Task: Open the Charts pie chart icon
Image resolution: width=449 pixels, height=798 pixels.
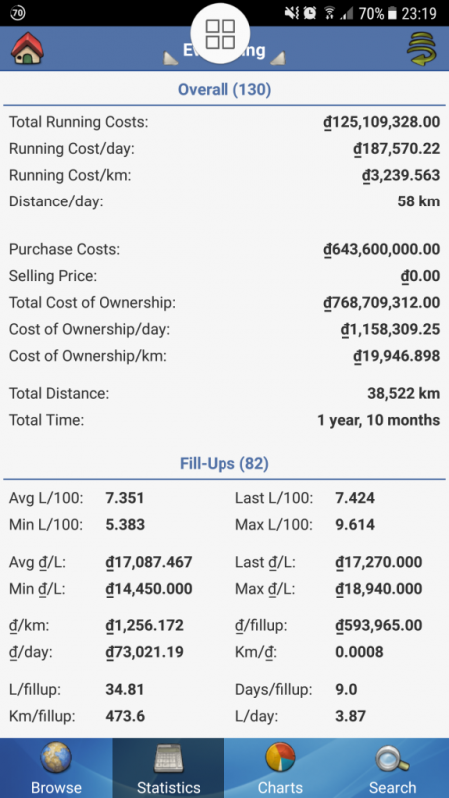Action: click(x=280, y=758)
